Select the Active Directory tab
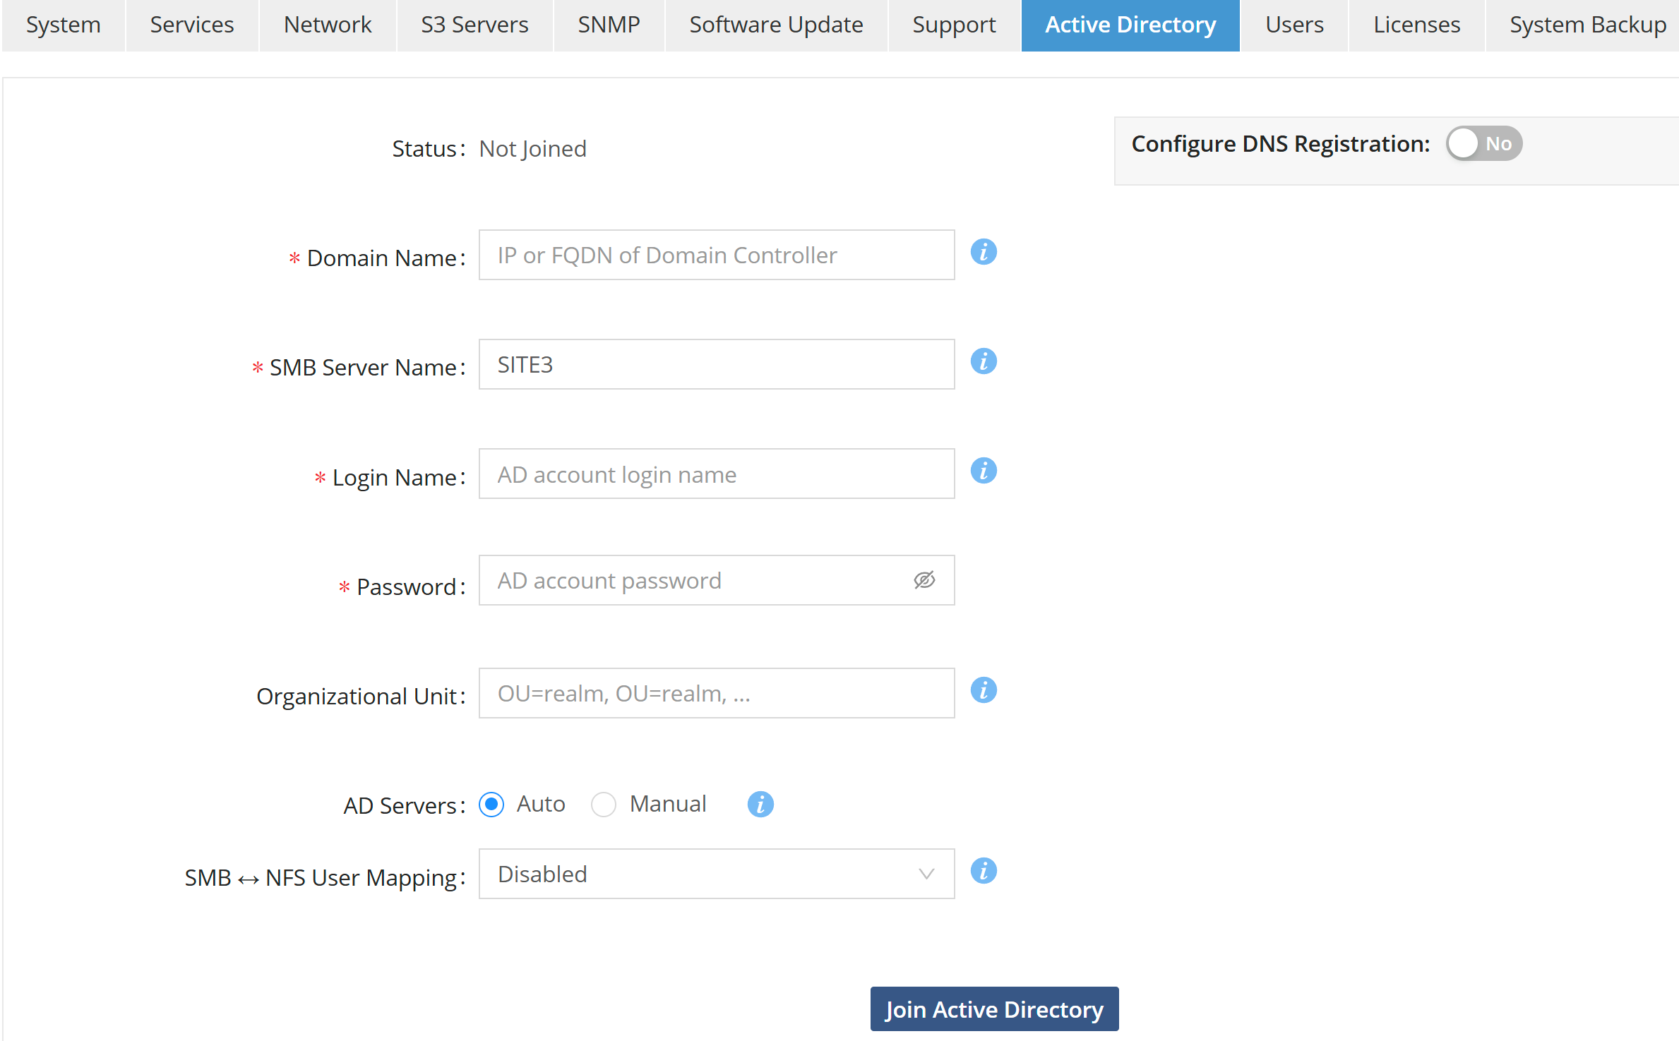The image size is (1679, 1041). coord(1130,25)
